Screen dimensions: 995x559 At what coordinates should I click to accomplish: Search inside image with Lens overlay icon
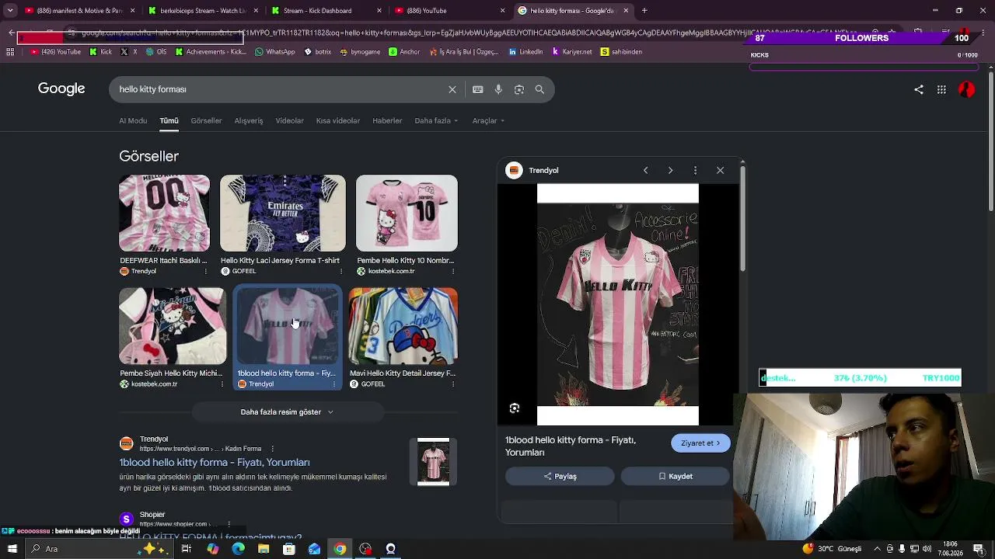coord(515,408)
